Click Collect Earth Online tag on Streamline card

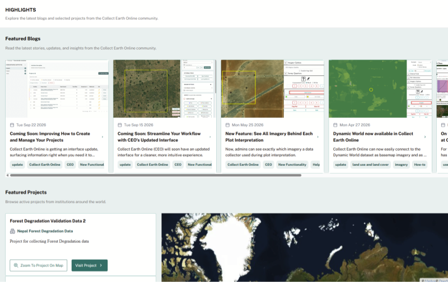click(x=152, y=165)
